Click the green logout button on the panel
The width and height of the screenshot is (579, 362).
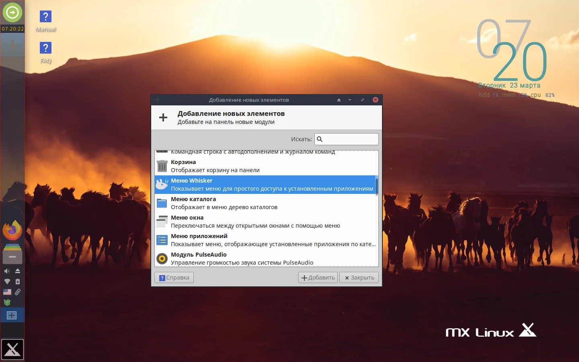[12, 12]
